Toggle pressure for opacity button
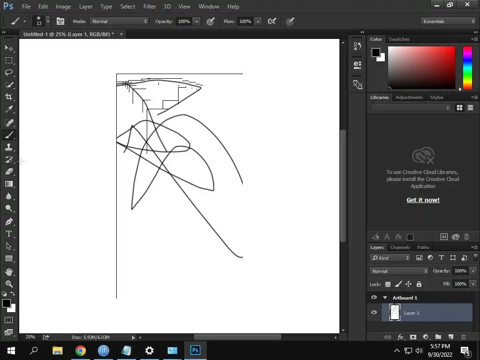Image resolution: width=480 pixels, height=360 pixels. tap(210, 21)
